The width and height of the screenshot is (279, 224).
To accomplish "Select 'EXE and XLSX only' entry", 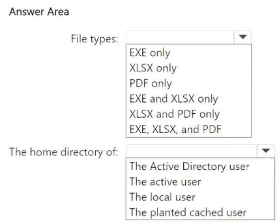I will point(173,99).
